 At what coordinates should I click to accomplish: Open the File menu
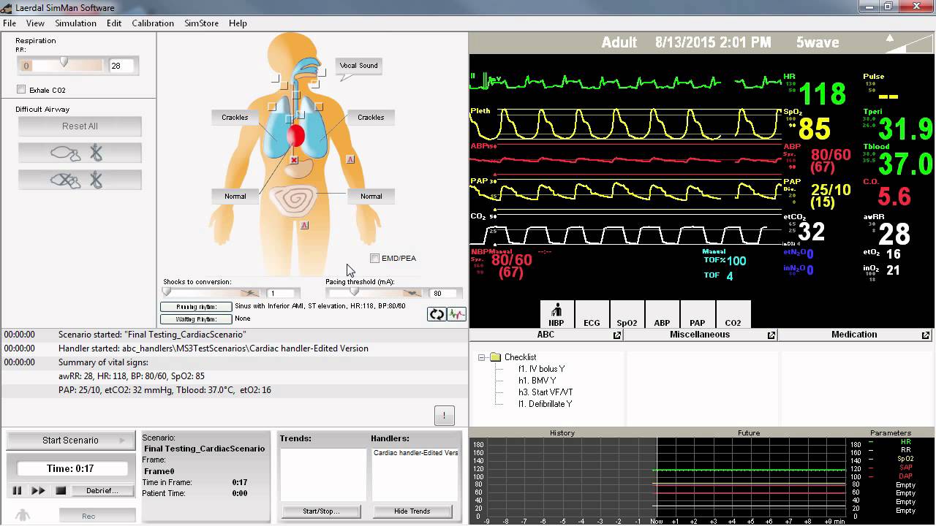tap(10, 23)
